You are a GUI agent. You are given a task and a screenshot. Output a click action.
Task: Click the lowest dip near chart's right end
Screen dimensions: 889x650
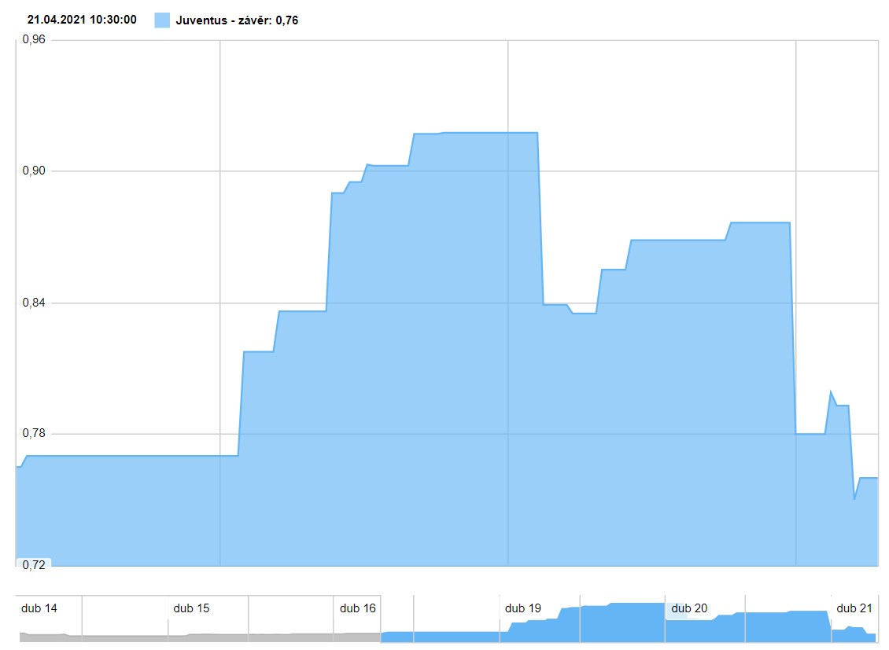point(854,498)
